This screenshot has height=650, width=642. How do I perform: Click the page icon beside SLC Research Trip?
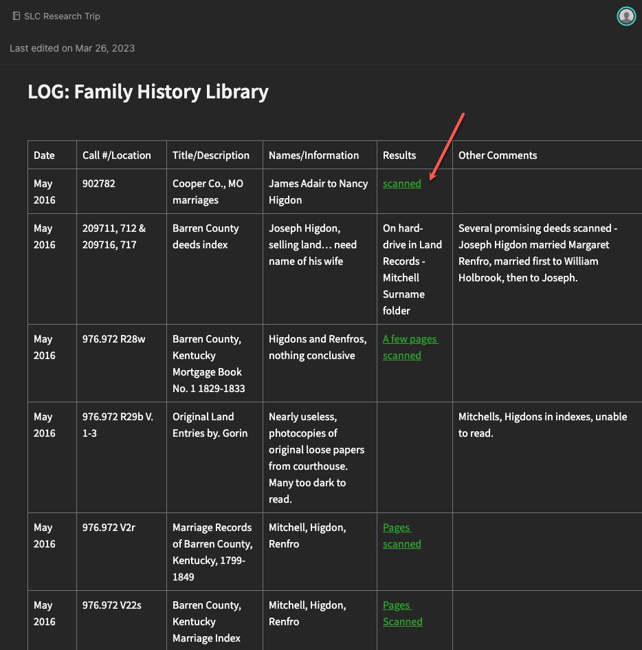16,16
